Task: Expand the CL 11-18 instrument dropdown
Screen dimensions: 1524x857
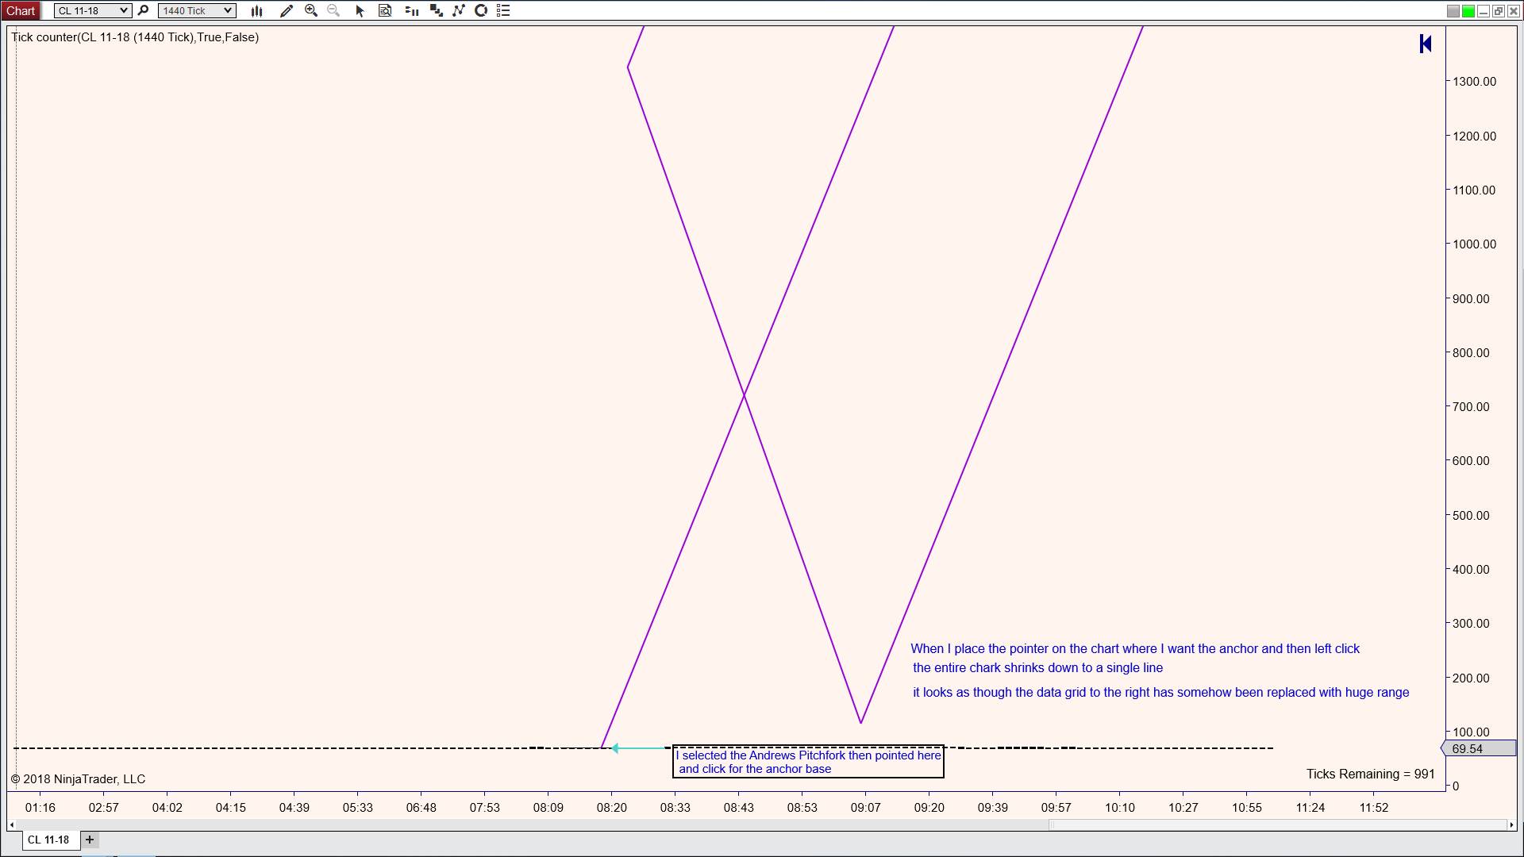Action: click(124, 11)
